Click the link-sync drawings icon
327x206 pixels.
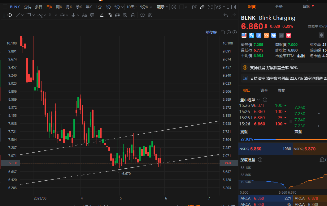117,15
